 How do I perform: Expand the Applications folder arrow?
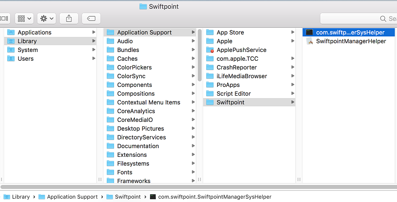click(x=94, y=32)
